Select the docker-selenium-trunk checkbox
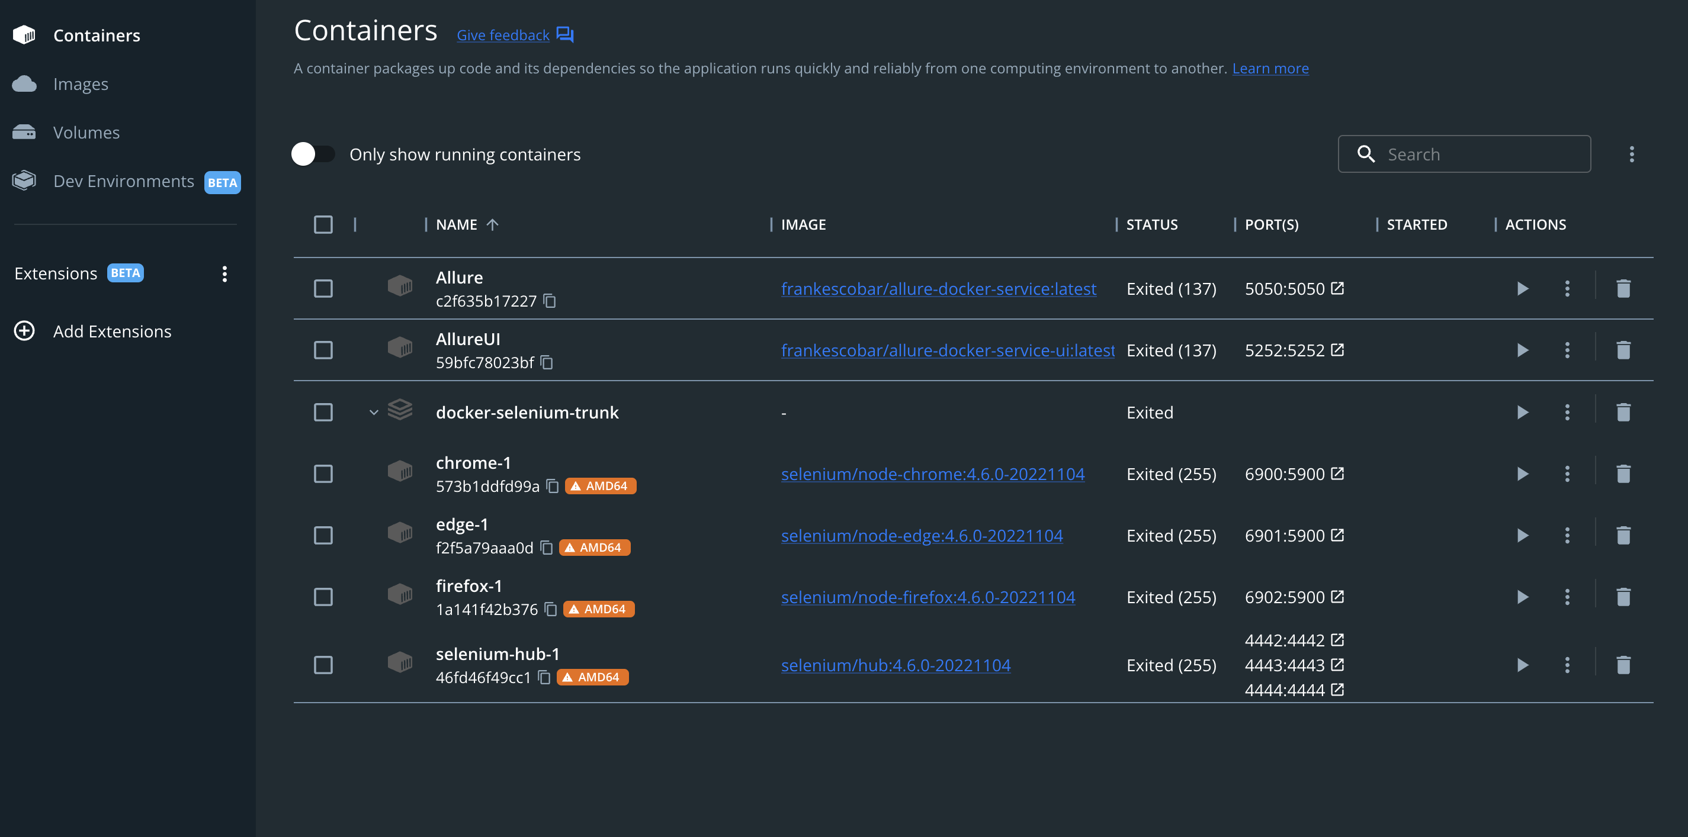Screen dimensions: 1688x837 pyautogui.click(x=323, y=413)
